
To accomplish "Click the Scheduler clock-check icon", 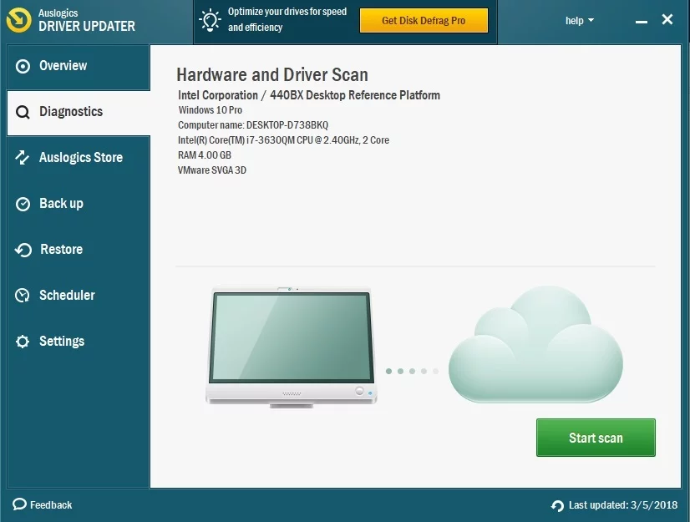I will click(x=23, y=296).
